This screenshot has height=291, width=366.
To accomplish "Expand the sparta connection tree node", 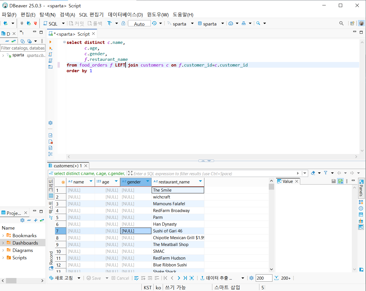I will (x=3, y=55).
